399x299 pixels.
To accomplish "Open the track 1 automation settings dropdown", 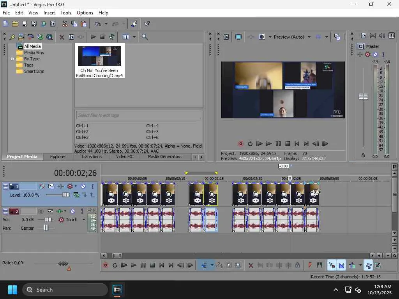I will coord(76,186).
